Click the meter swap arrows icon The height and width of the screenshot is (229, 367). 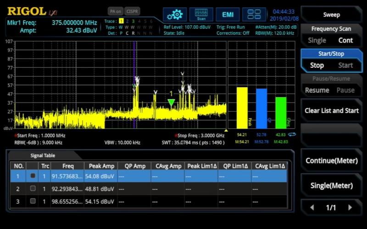click(292, 135)
